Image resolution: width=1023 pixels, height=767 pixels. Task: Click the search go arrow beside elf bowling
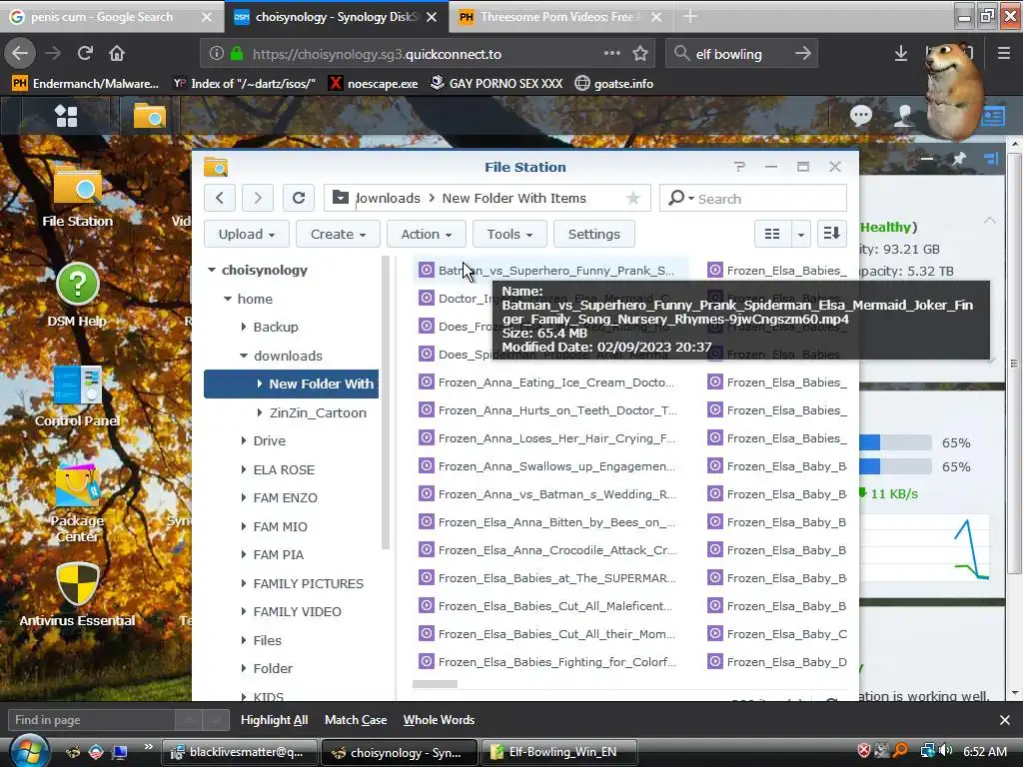tap(803, 54)
